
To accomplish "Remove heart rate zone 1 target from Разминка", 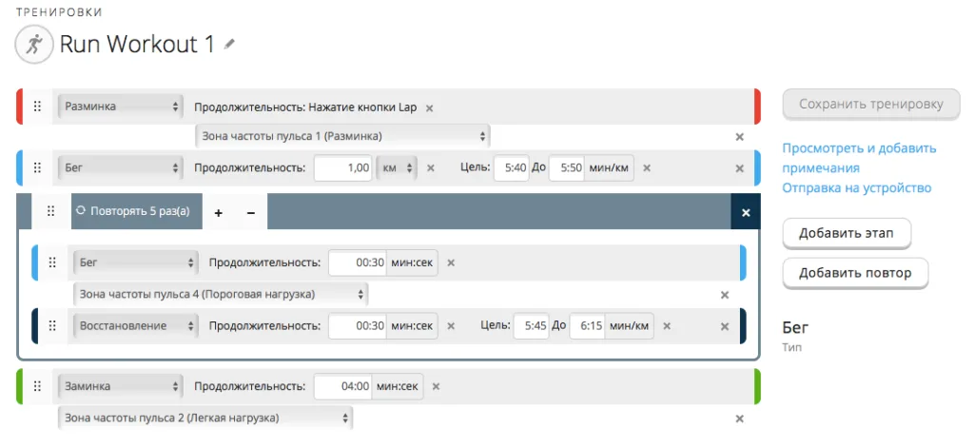I will click(x=739, y=137).
